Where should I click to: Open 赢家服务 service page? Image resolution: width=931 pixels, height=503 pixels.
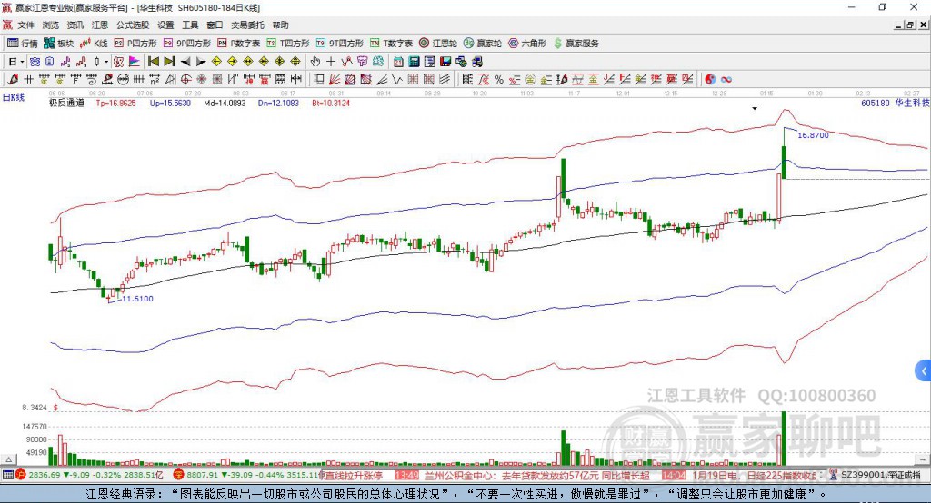tap(576, 44)
